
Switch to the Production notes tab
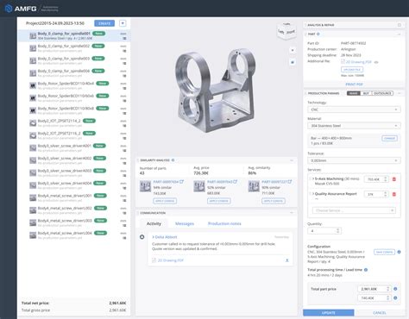click(x=224, y=223)
